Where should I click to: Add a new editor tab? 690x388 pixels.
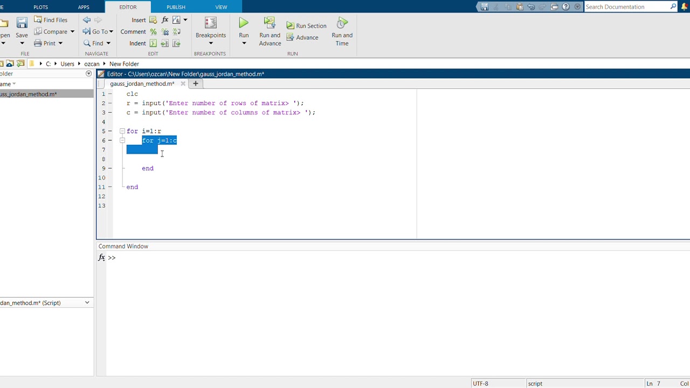(196, 84)
